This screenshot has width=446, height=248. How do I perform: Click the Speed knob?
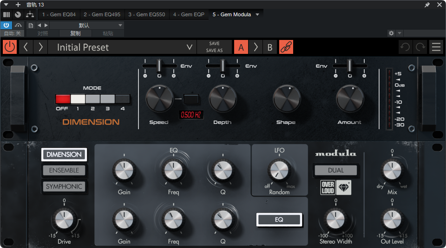[159, 98]
